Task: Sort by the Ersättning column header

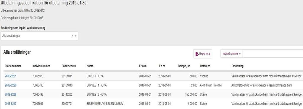Action: 238,66
